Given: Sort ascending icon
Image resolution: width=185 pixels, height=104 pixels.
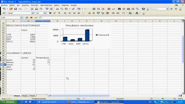Looking at the screenshot, I should click(98, 9).
